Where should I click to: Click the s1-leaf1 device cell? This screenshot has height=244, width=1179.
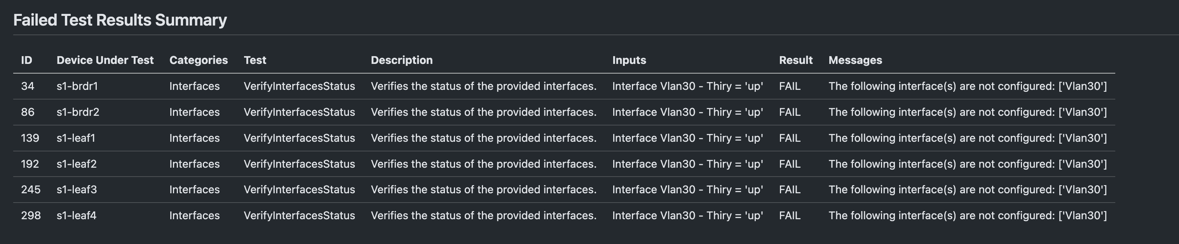click(76, 138)
